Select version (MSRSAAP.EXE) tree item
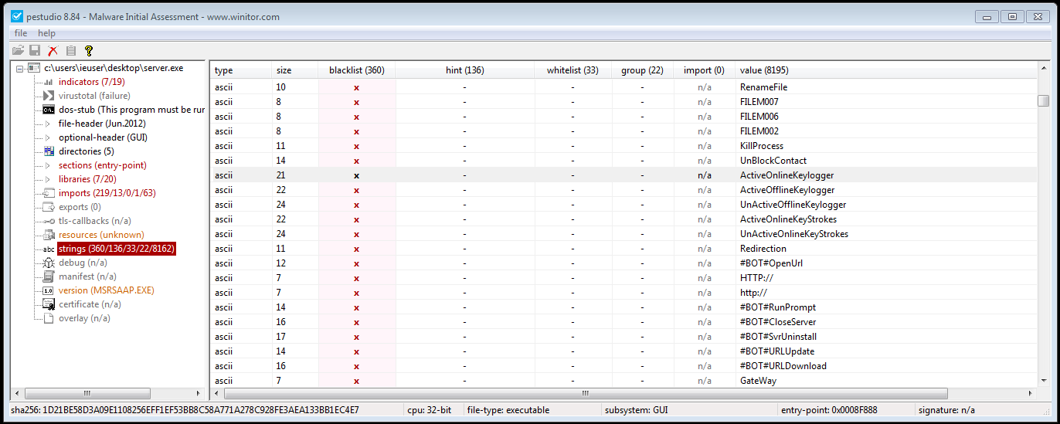Image resolution: width=1060 pixels, height=424 pixels. [x=107, y=290]
